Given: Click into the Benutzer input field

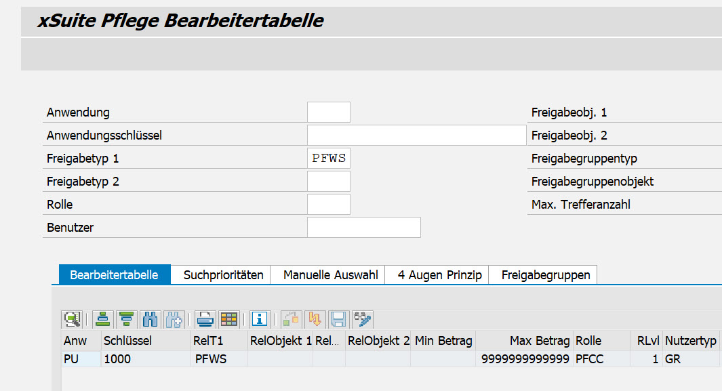Looking at the screenshot, I should pyautogui.click(x=363, y=228).
